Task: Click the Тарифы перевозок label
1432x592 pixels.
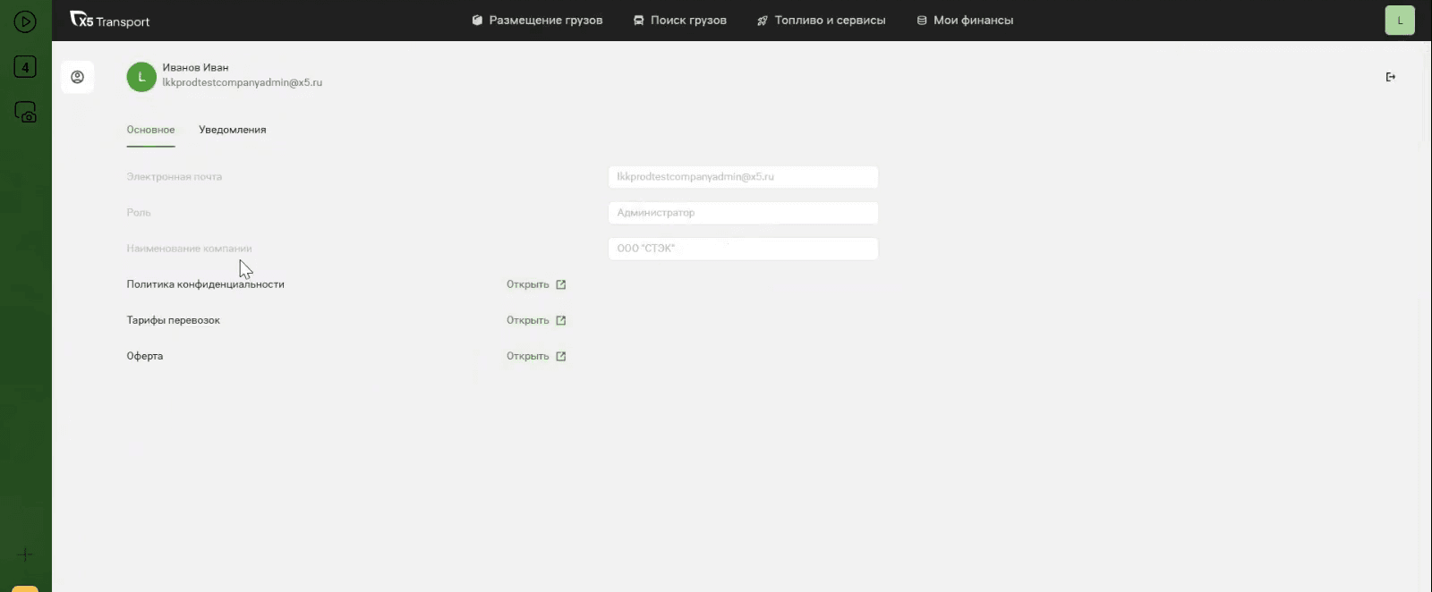Action: click(x=174, y=320)
